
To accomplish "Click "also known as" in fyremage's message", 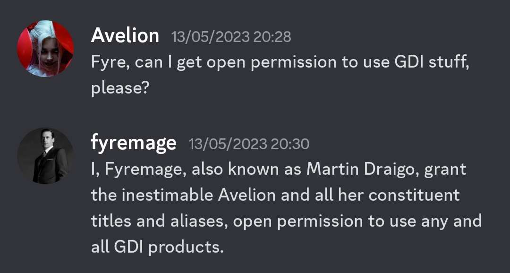I will tap(246, 169).
